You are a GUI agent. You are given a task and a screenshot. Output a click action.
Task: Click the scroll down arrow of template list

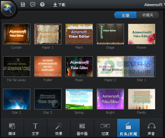pos(160,115)
